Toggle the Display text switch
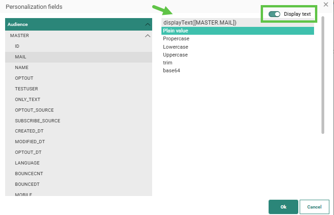 (x=274, y=14)
